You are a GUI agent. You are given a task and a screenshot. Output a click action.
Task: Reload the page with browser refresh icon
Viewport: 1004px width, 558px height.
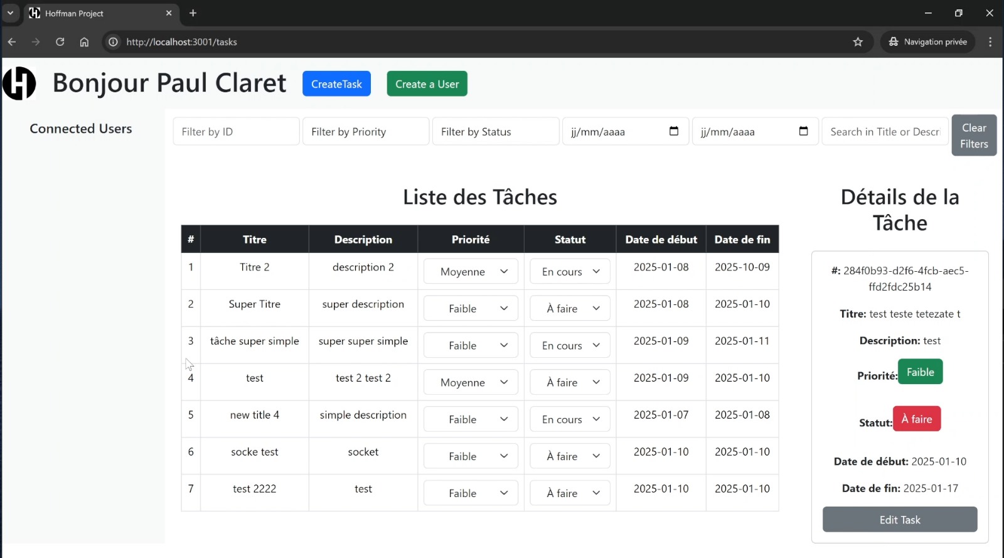pos(60,42)
